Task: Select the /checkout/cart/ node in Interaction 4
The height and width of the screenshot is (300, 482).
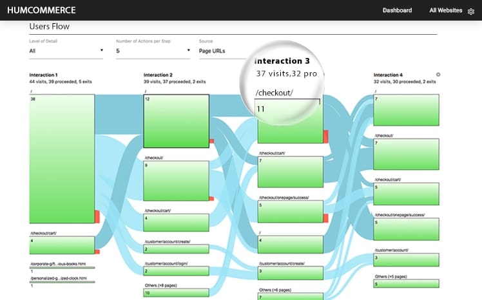Action: tap(407, 193)
